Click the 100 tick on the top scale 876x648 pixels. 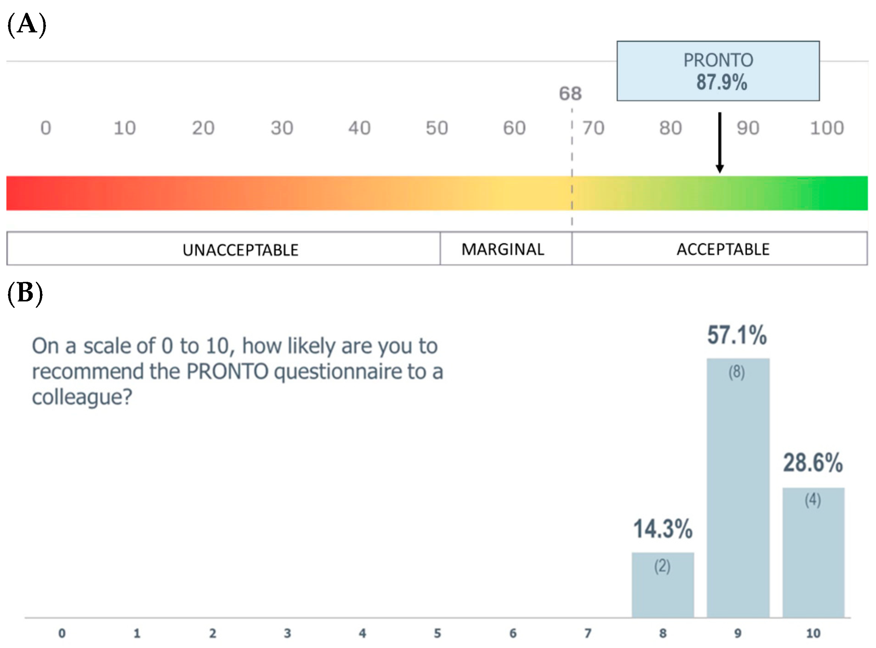[x=827, y=128]
